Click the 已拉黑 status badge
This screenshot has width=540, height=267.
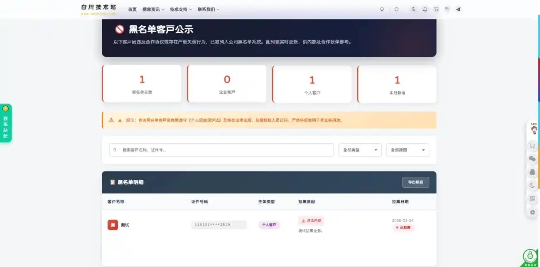(x=403, y=228)
